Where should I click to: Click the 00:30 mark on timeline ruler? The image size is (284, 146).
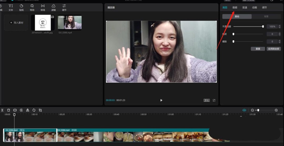[89, 115]
